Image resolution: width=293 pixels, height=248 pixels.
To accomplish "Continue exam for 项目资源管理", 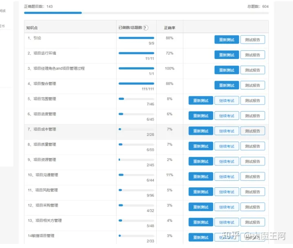I will [x=227, y=161].
